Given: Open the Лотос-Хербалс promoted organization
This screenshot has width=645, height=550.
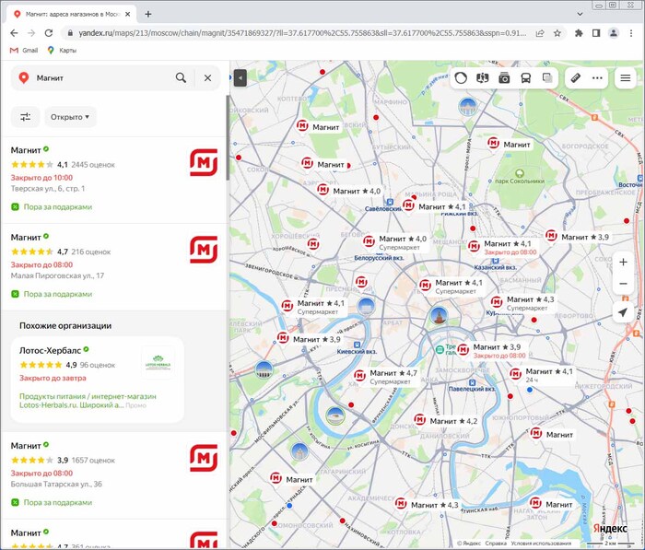Looking at the screenshot, I should click(x=97, y=380).
